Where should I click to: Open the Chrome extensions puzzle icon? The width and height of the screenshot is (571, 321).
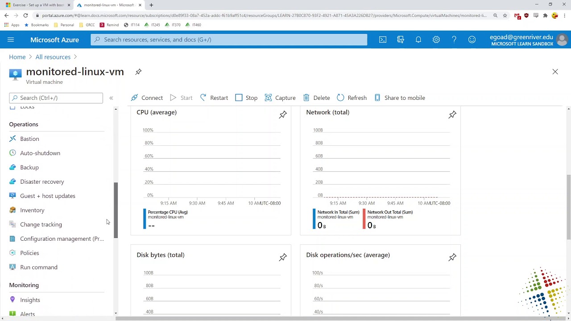pos(545,16)
